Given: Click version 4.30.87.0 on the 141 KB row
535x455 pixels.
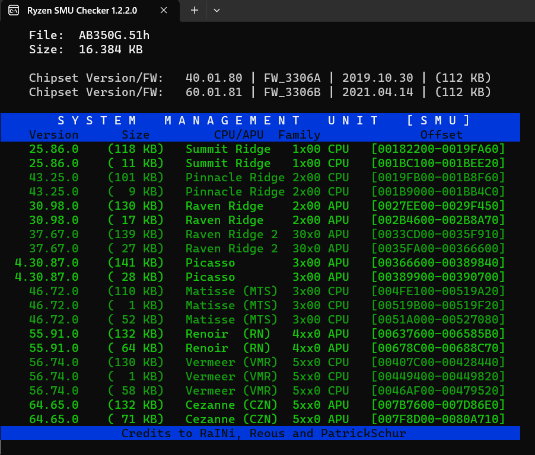Looking at the screenshot, I should click(46, 263).
